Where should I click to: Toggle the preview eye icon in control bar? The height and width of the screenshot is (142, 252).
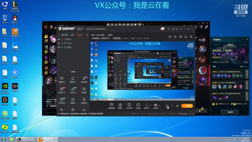(x=172, y=106)
